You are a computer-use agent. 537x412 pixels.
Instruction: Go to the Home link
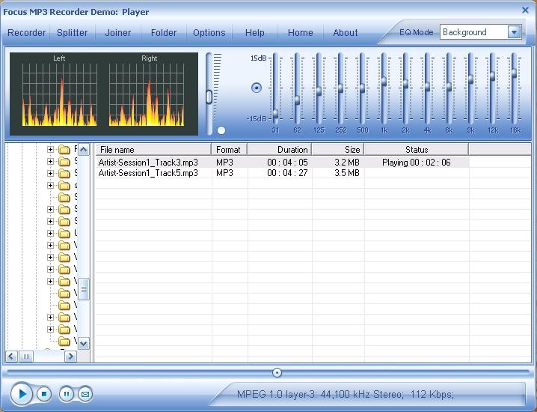pos(301,33)
